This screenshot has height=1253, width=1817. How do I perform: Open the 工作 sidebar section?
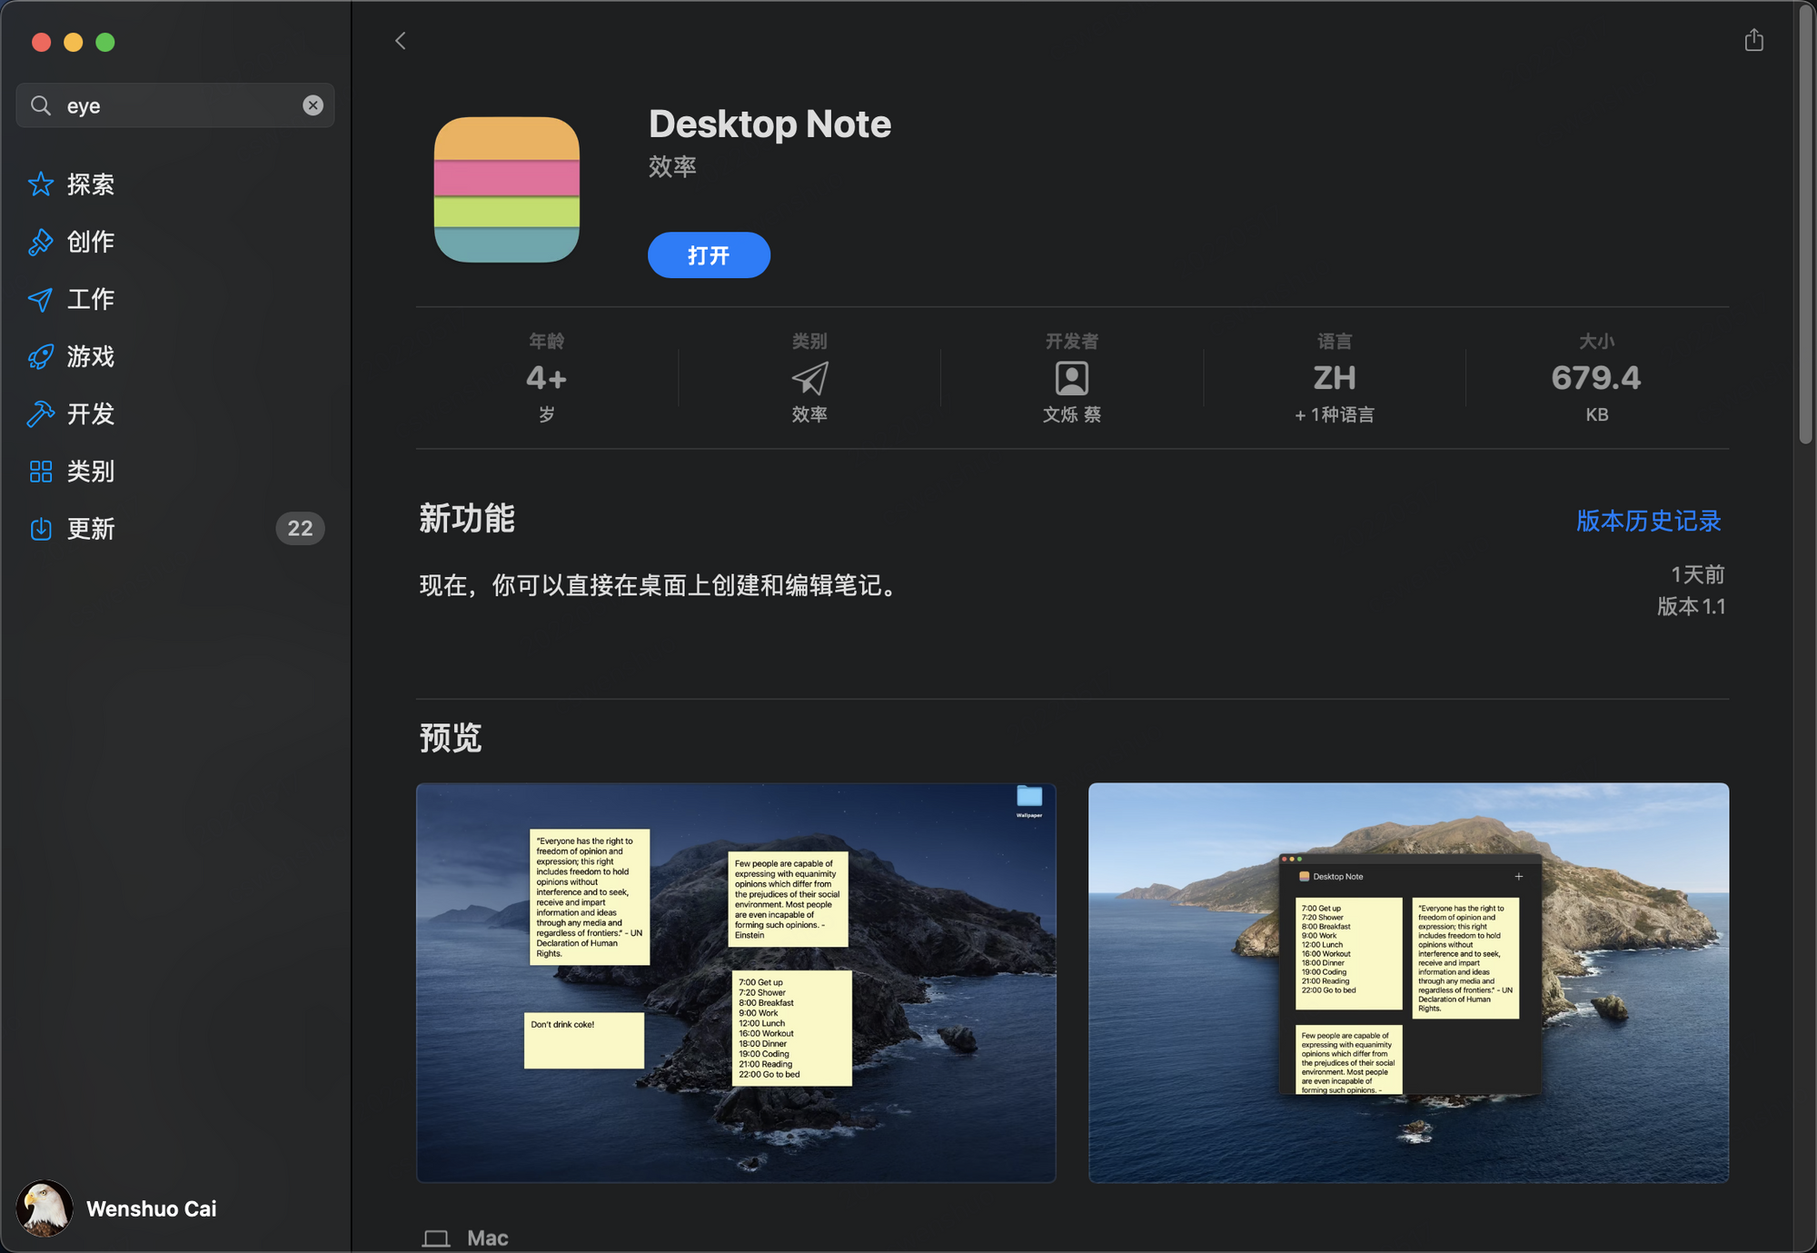tap(175, 299)
